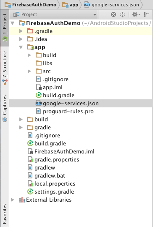Select local.properties file name
This screenshot has width=153, height=227.
click(55, 184)
